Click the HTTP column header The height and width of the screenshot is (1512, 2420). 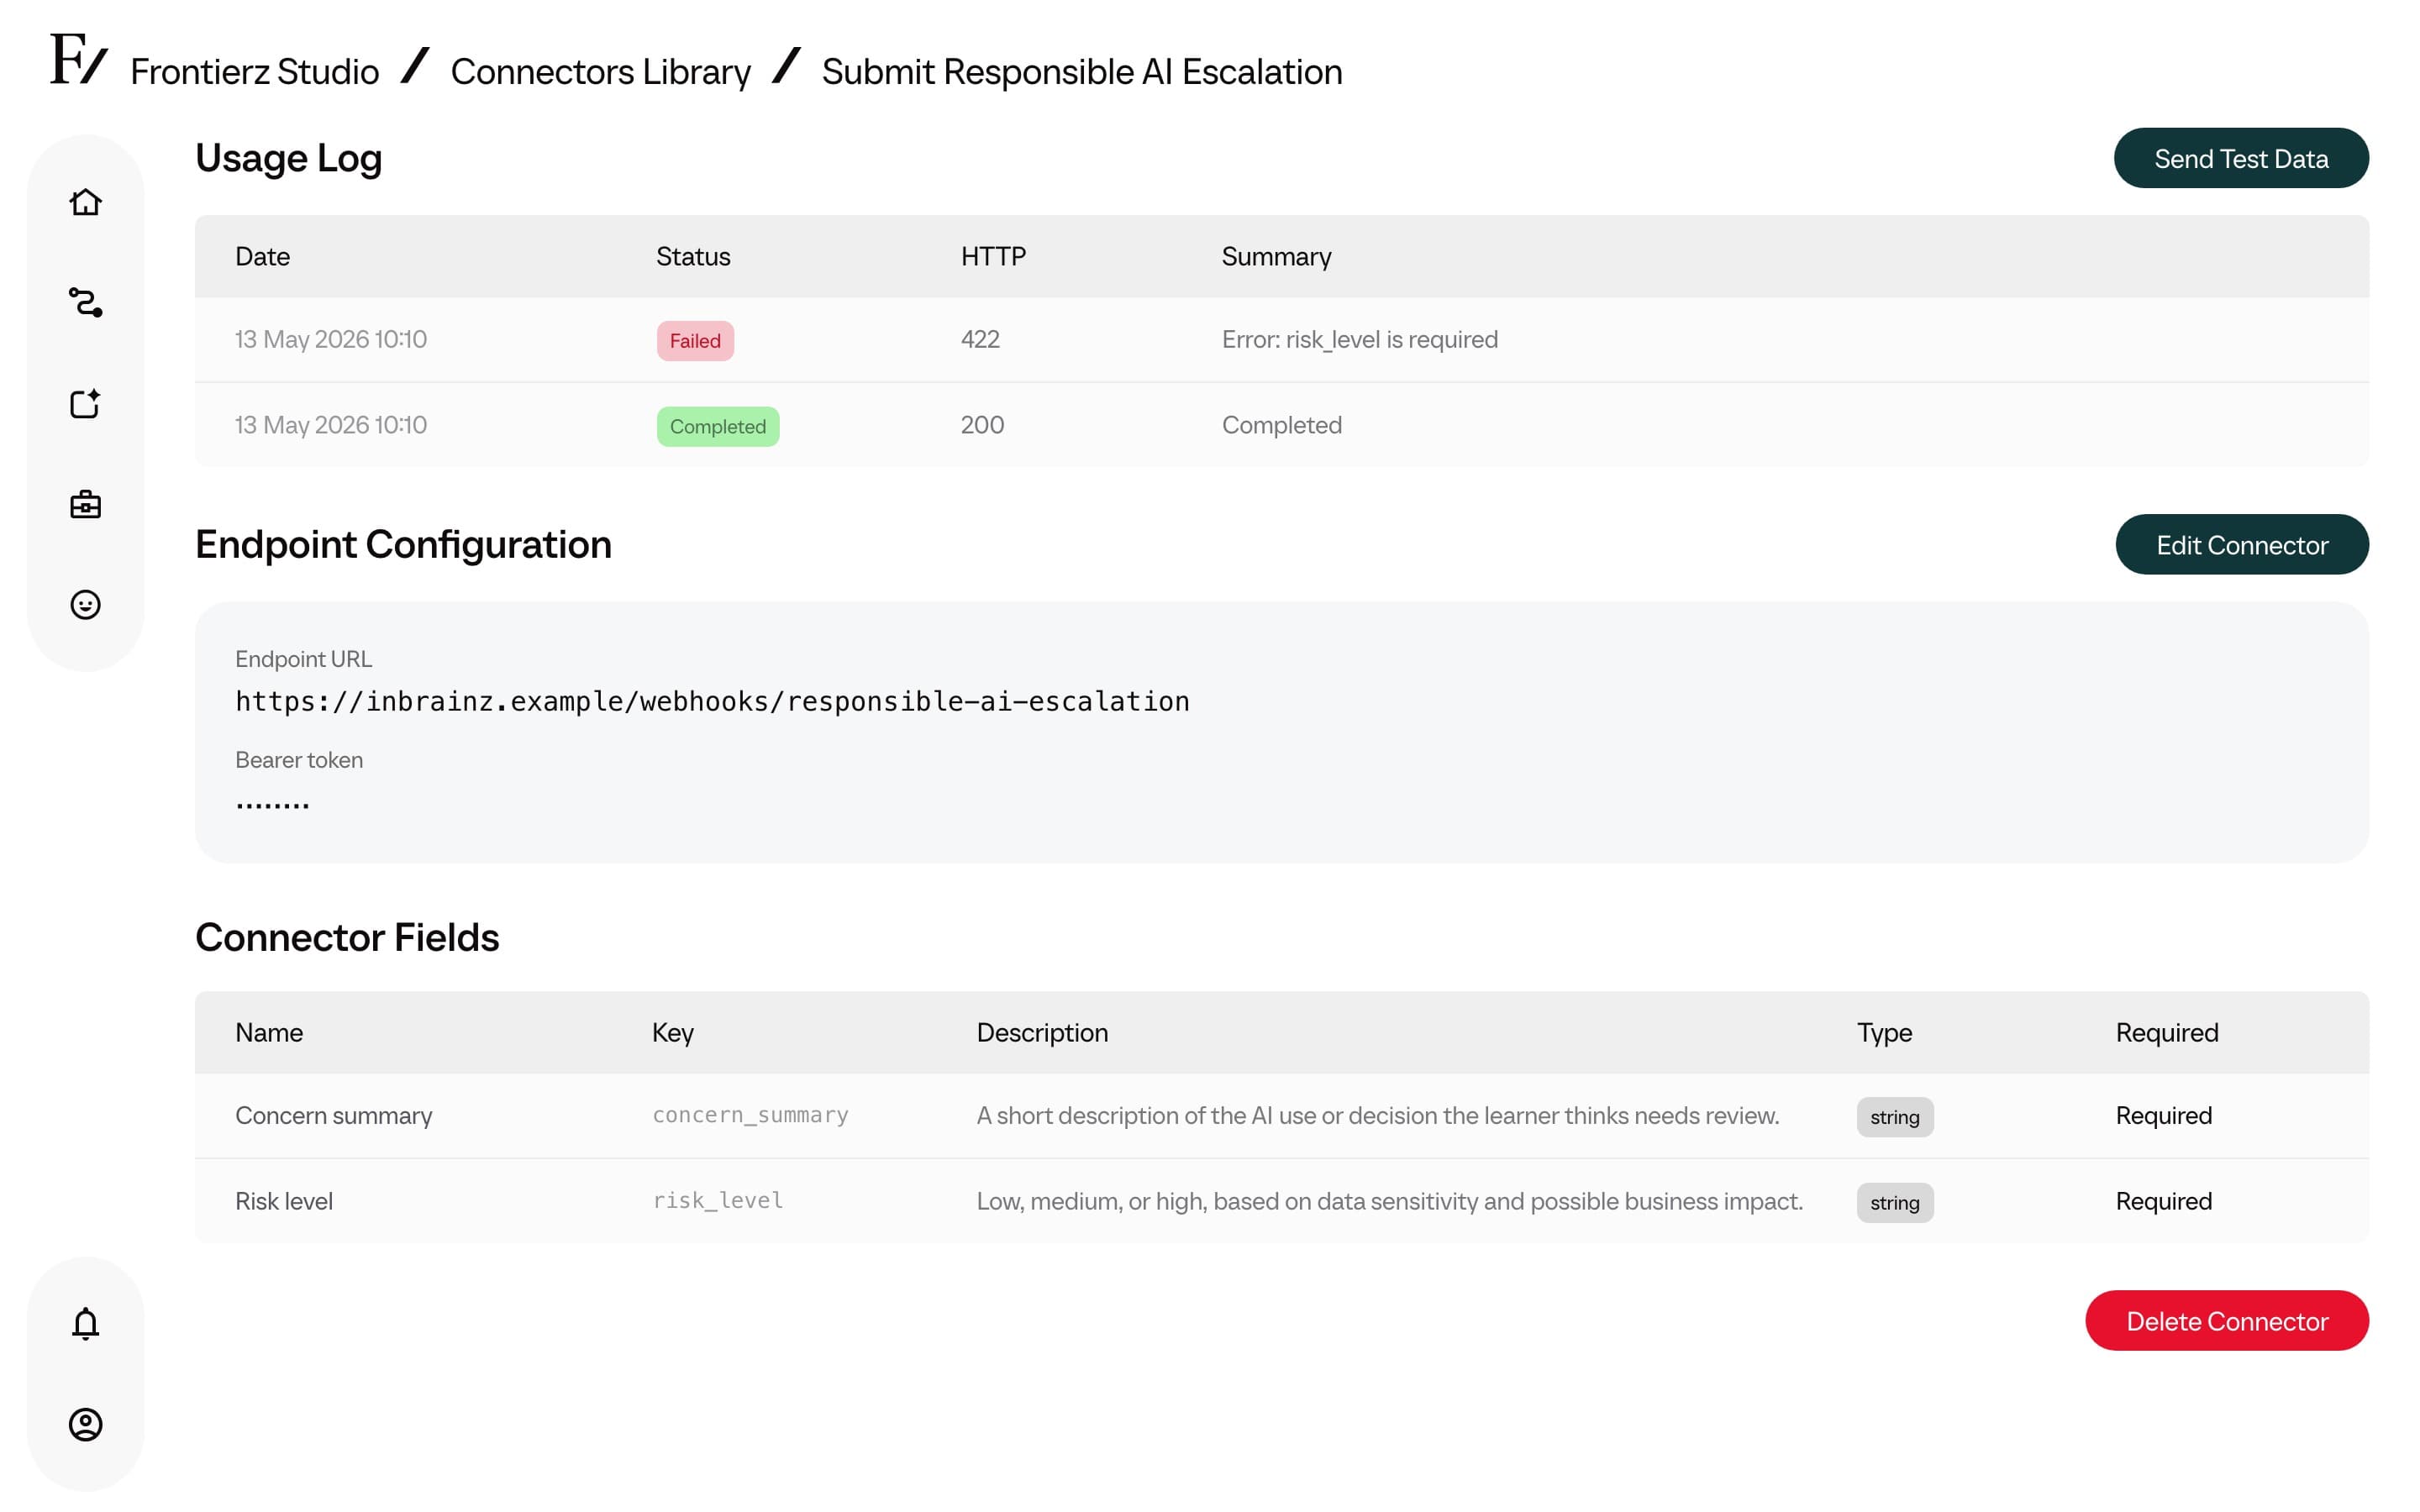point(993,257)
